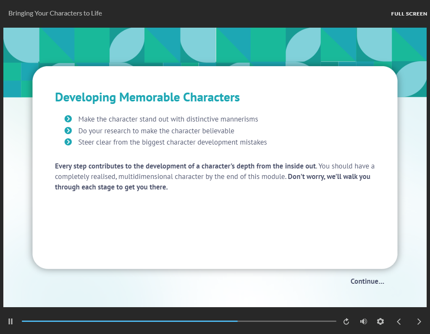430x334 pixels.
Task: Mute the audio with the speaker icon
Action: (x=364, y=321)
